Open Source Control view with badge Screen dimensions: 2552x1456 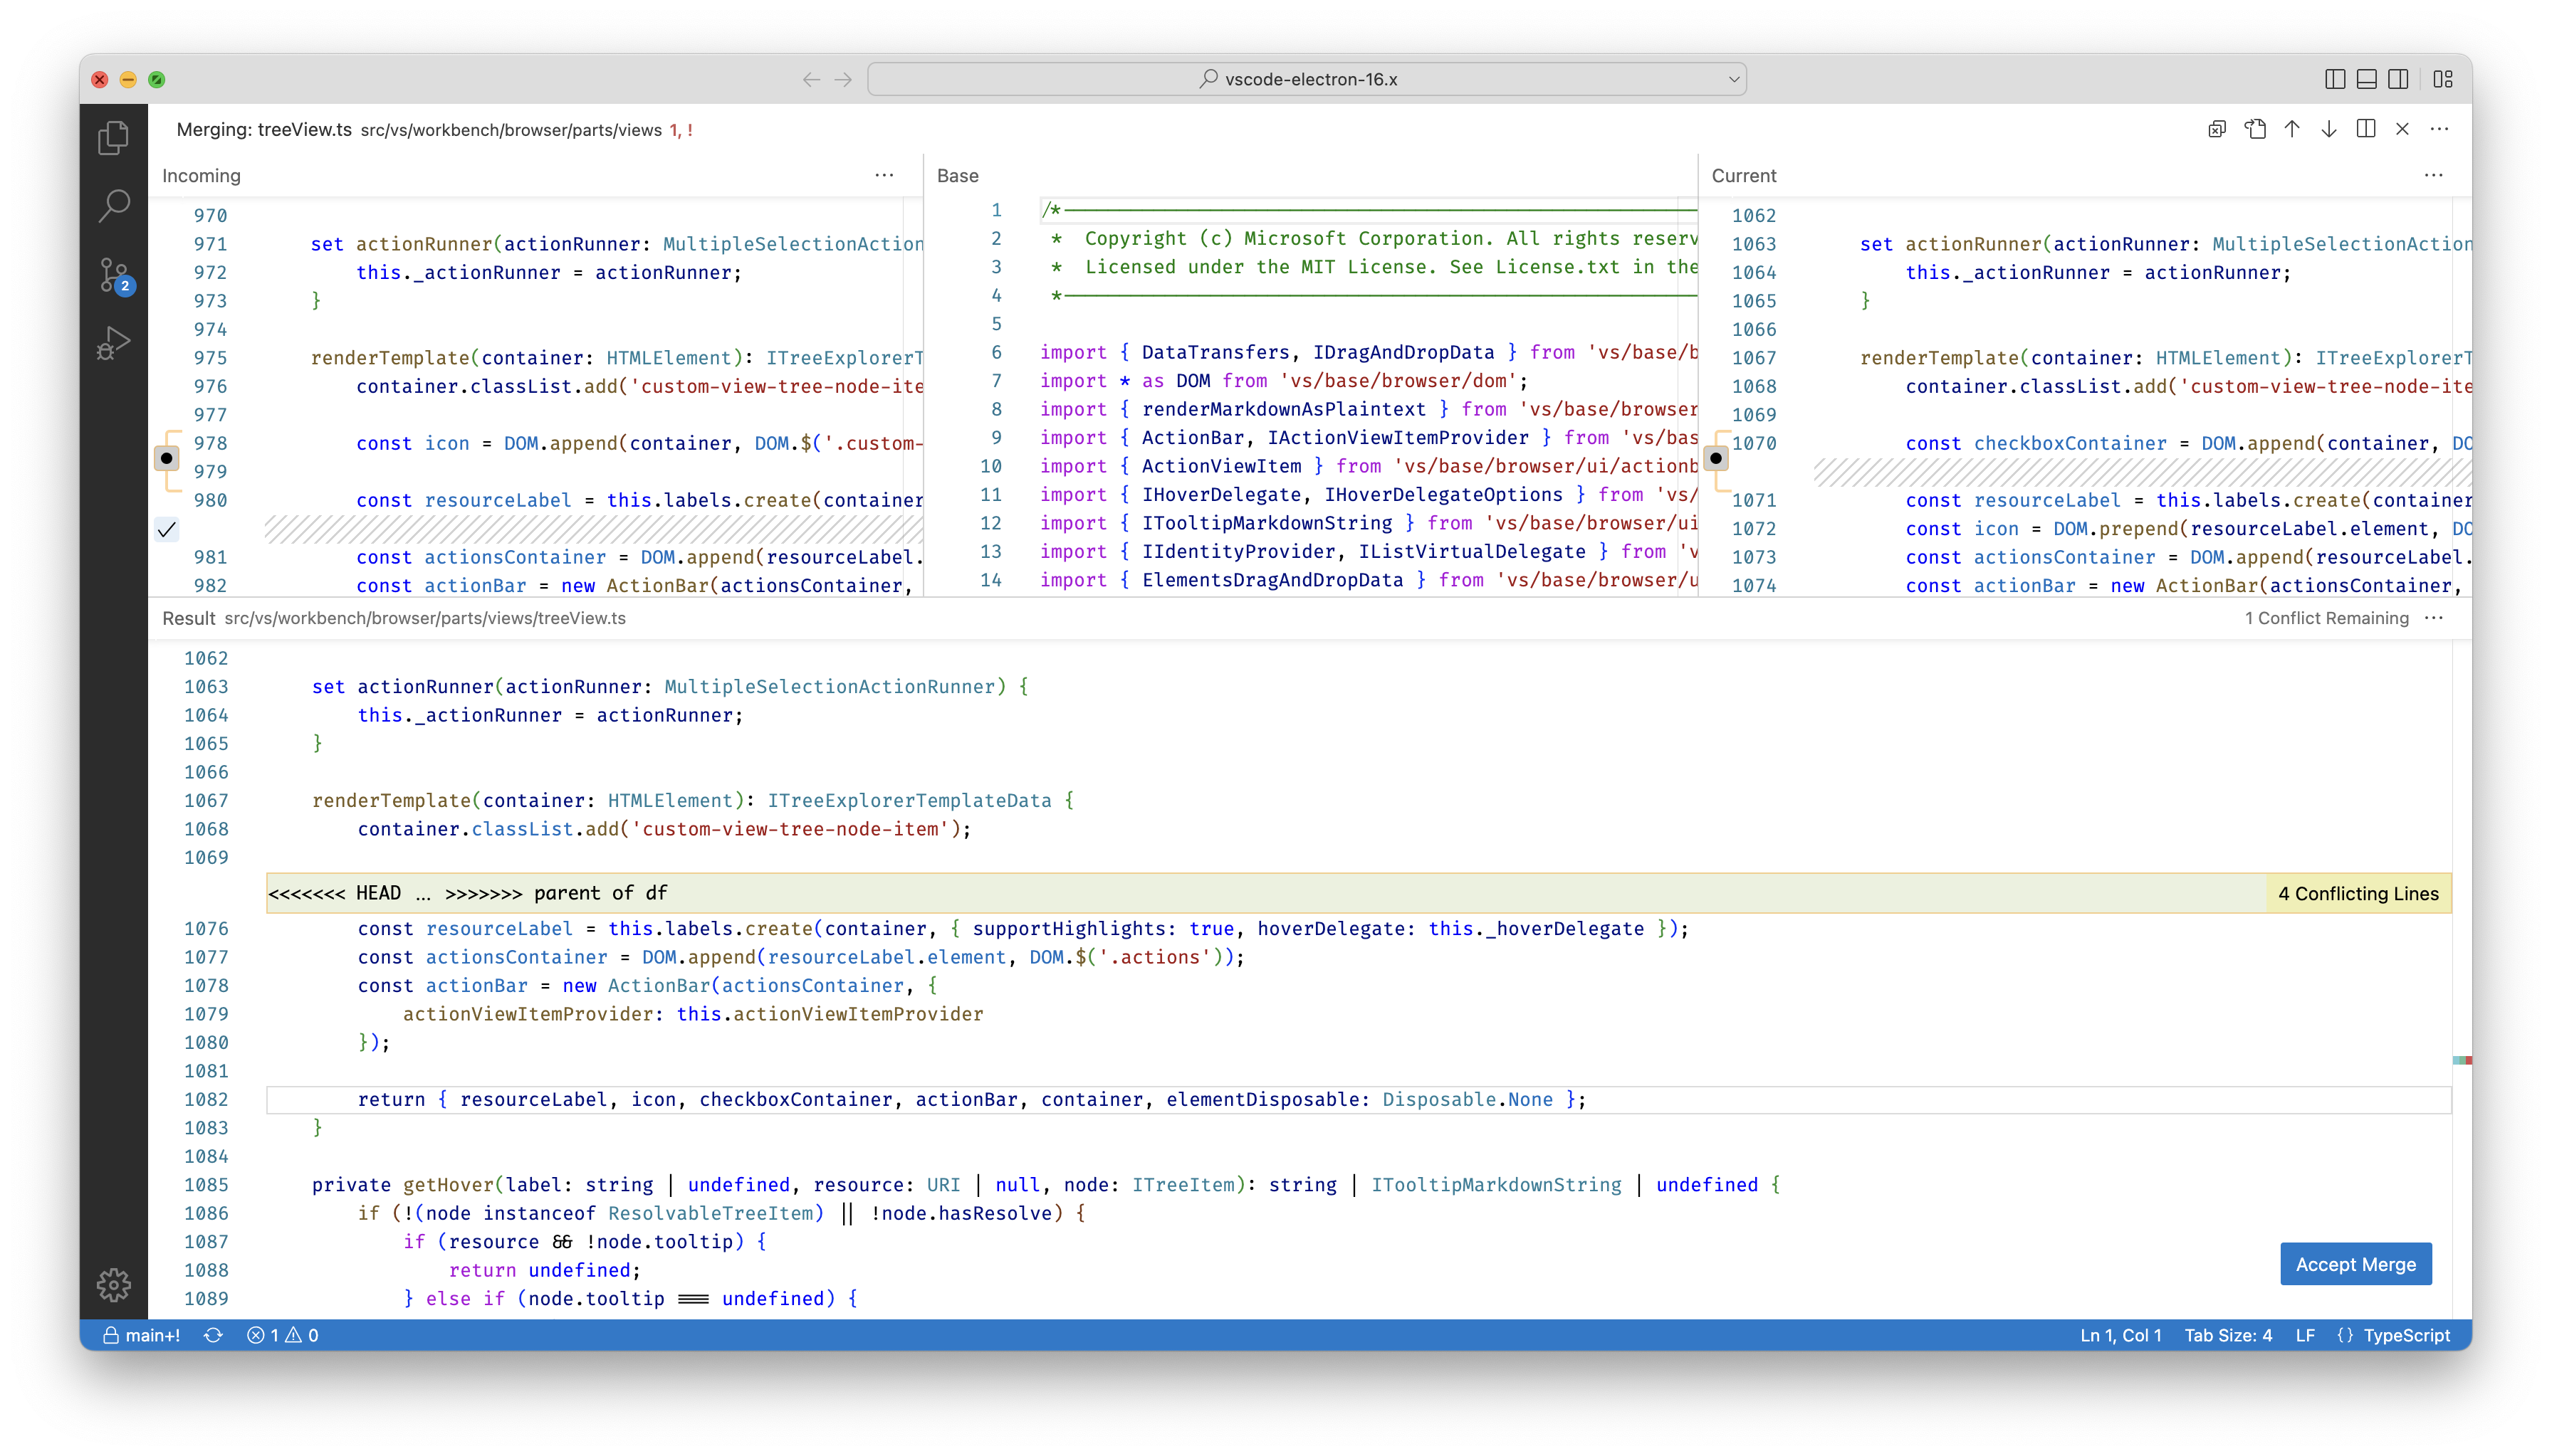[x=114, y=275]
